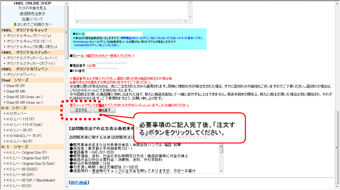The width and height of the screenshot is (340, 190).
Task: Open the 前の画面 link
Action: coord(79,183)
